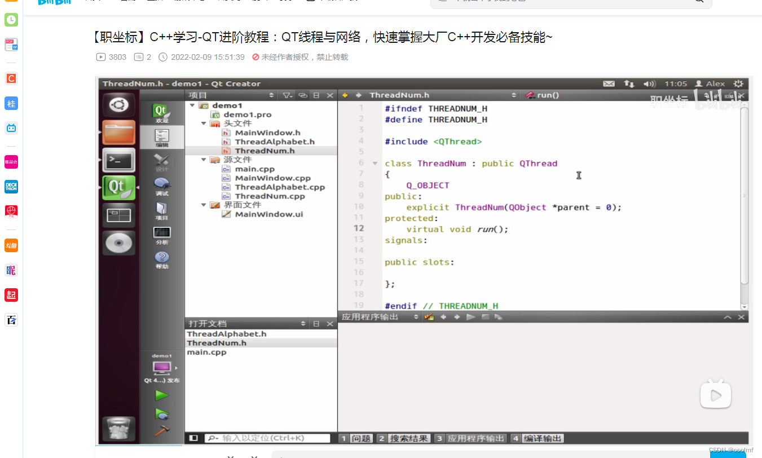
Task: Click the network arrows indicator in top panel
Action: coord(629,83)
